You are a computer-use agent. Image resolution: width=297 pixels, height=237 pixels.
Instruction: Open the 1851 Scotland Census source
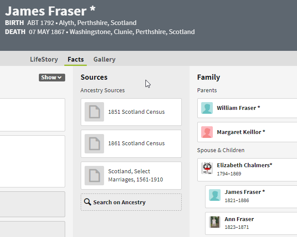(136, 112)
